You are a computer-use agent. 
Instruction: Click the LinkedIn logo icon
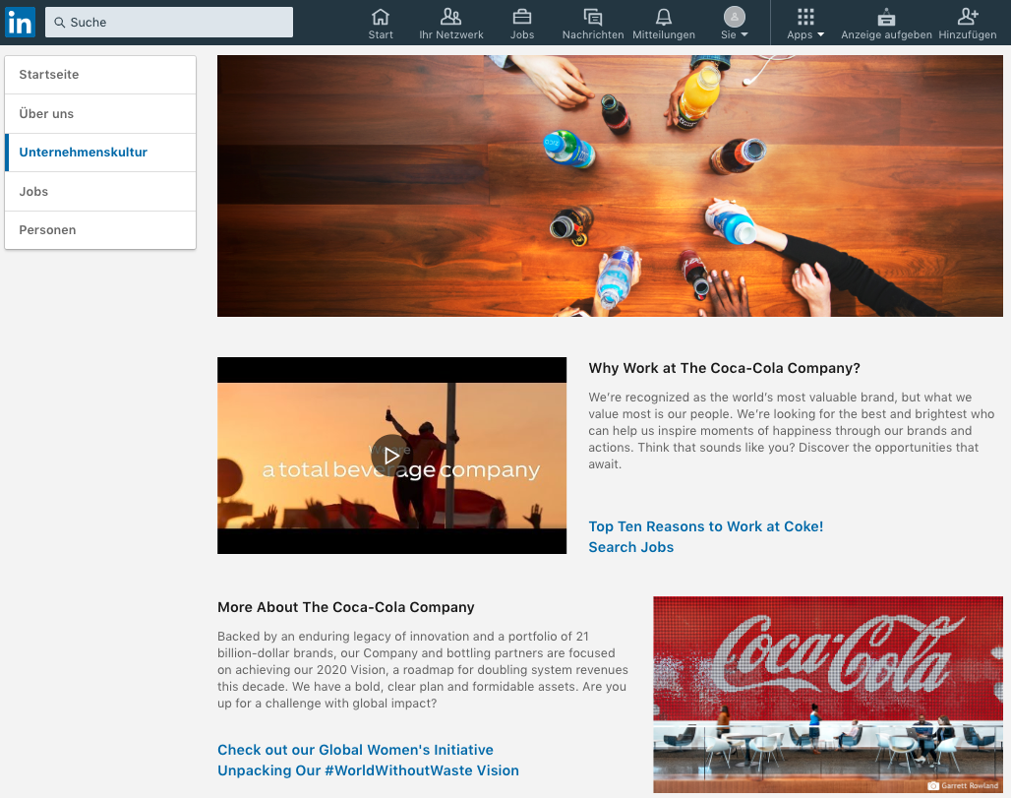point(21,22)
